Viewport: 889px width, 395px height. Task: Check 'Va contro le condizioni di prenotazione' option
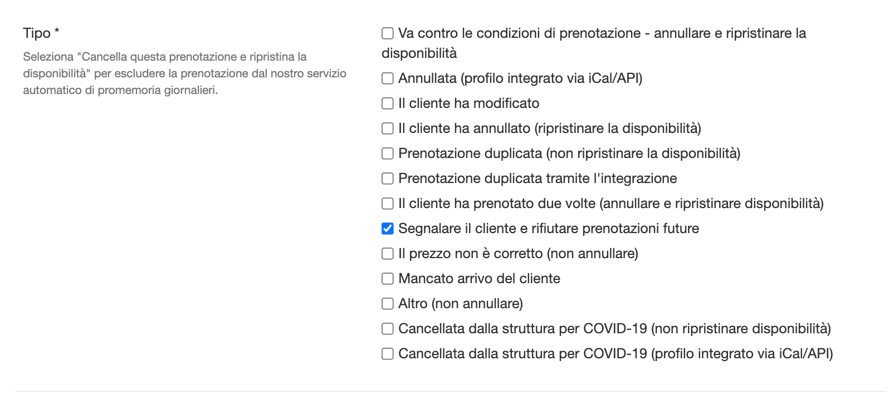388,33
